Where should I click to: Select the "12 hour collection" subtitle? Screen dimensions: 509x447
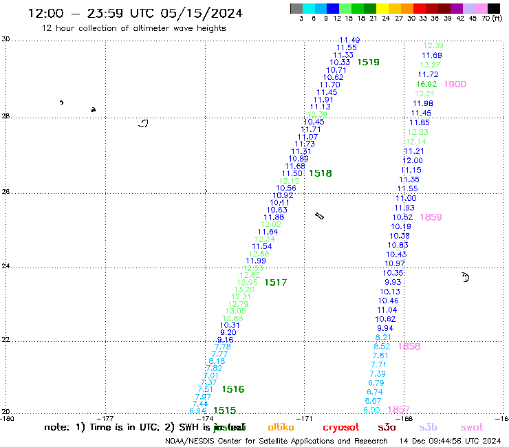click(133, 28)
